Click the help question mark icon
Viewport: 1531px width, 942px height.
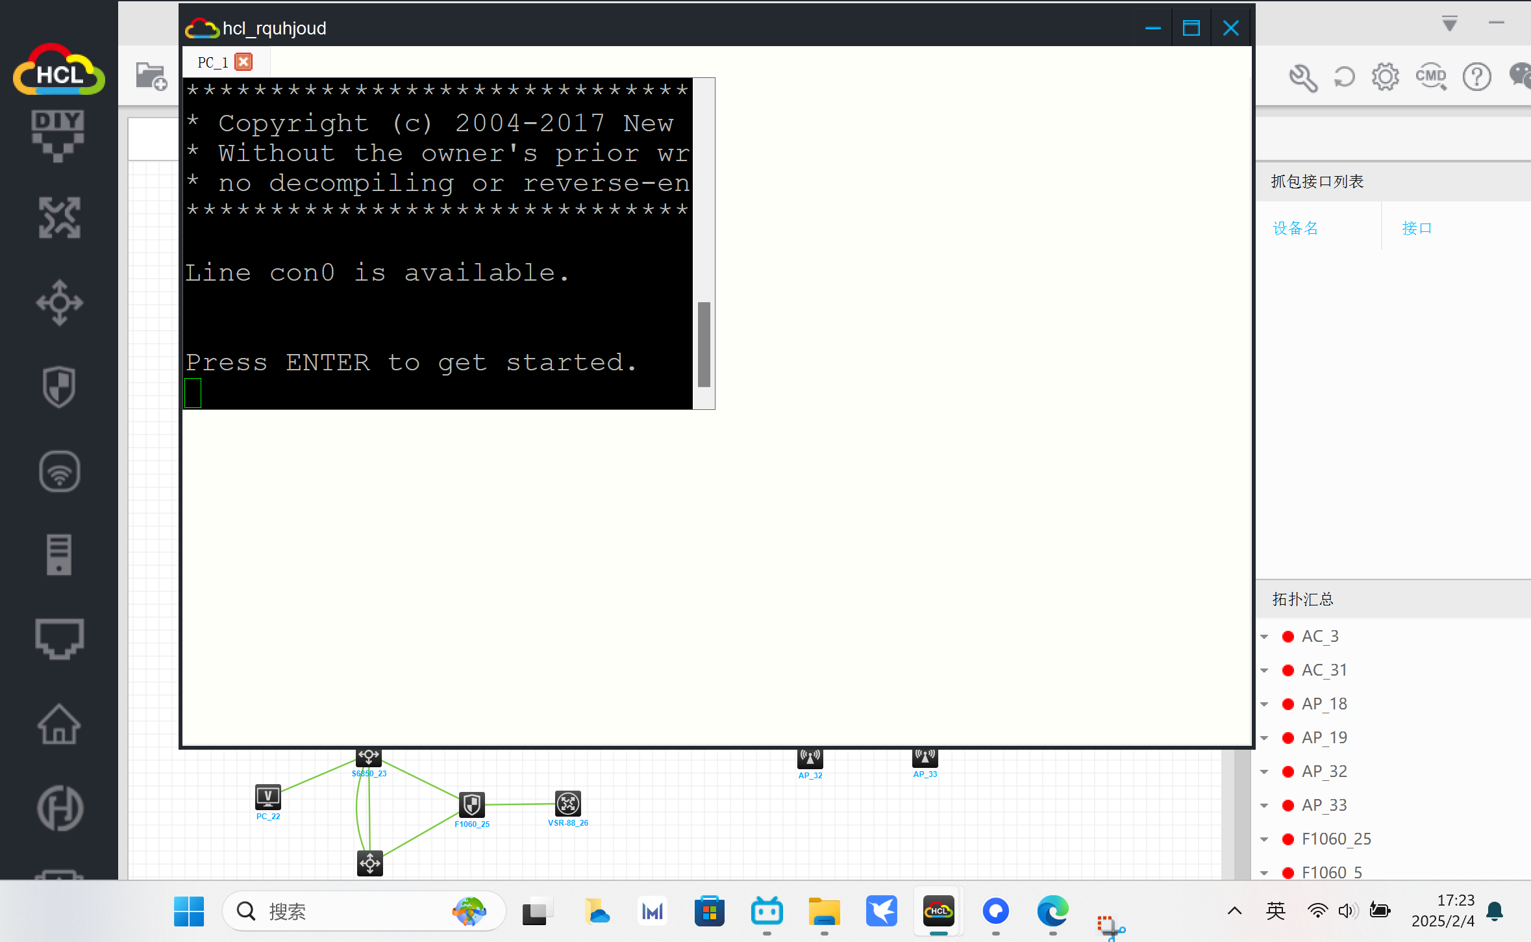tap(1476, 77)
